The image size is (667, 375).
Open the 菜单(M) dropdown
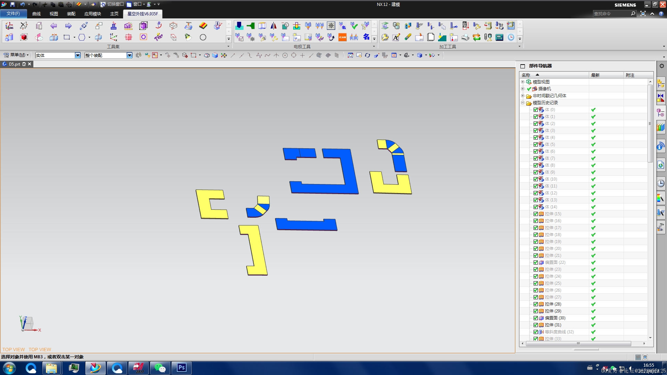(16, 55)
